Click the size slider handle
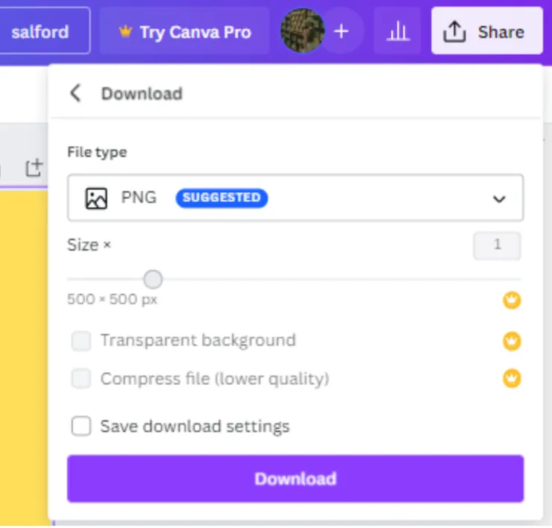552x528 pixels. point(153,280)
